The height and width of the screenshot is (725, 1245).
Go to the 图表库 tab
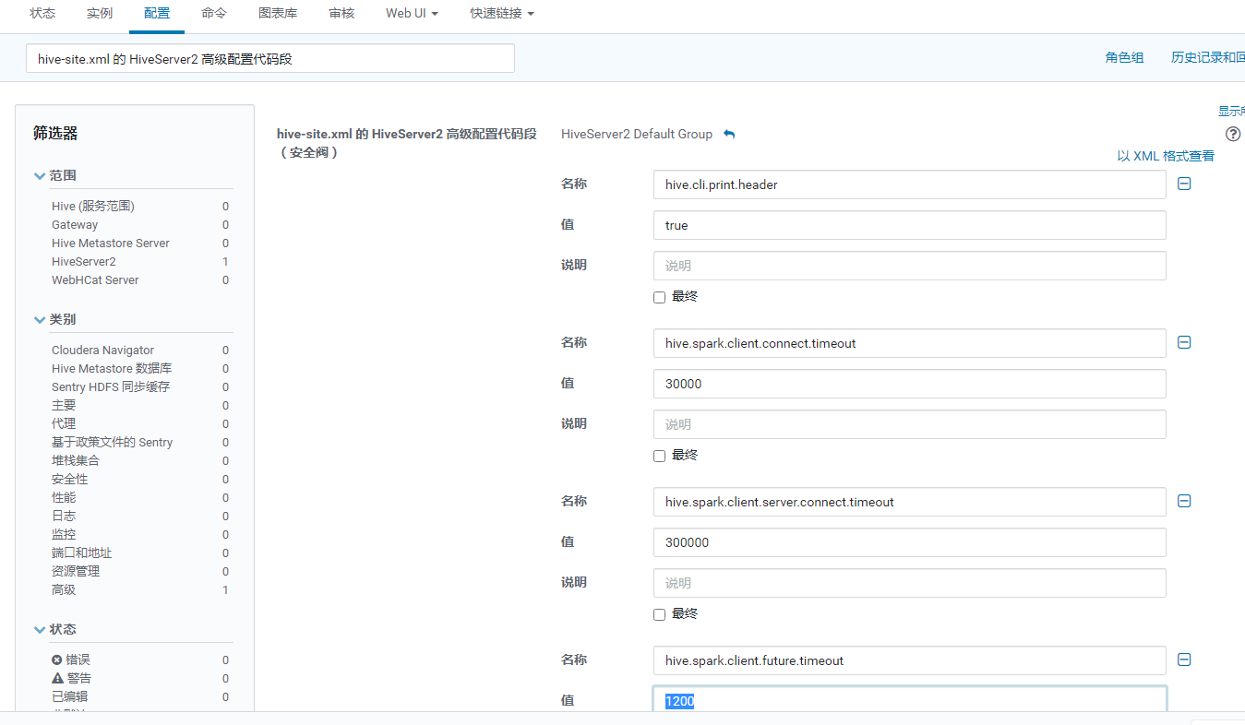point(278,13)
